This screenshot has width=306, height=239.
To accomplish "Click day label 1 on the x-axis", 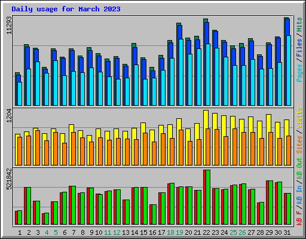I will [x=20, y=232].
